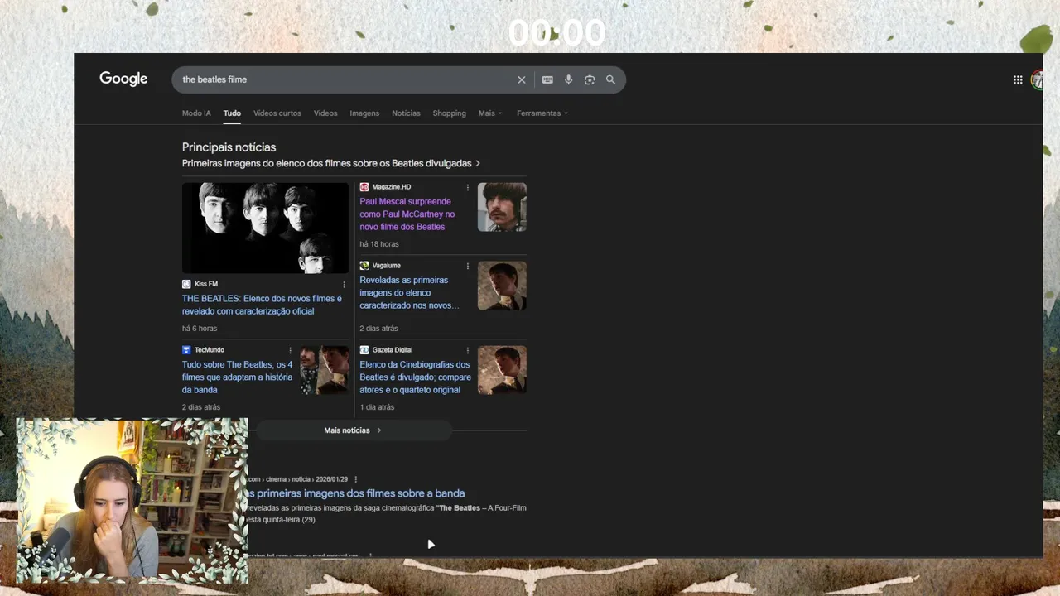1060x596 pixels.
Task: Open Kiss FM THE BEATLES Elenco article
Action: coord(262,305)
